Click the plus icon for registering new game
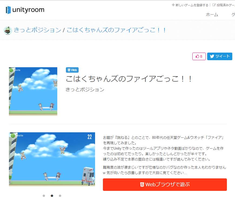Image resolution: width=235 pixels, height=199 pixels. coord(173,5)
